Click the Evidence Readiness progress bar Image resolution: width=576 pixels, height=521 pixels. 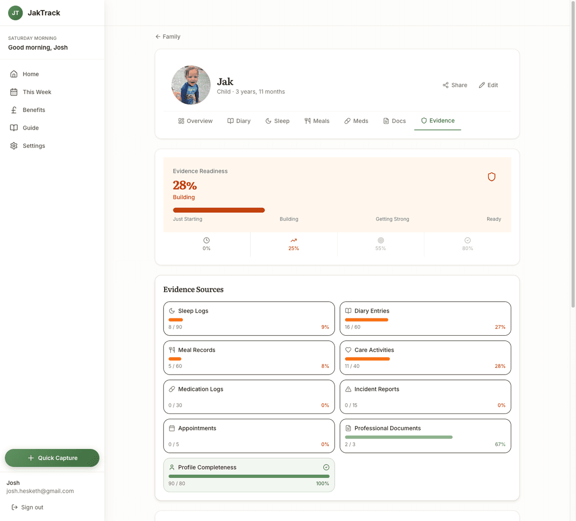pyautogui.click(x=219, y=210)
